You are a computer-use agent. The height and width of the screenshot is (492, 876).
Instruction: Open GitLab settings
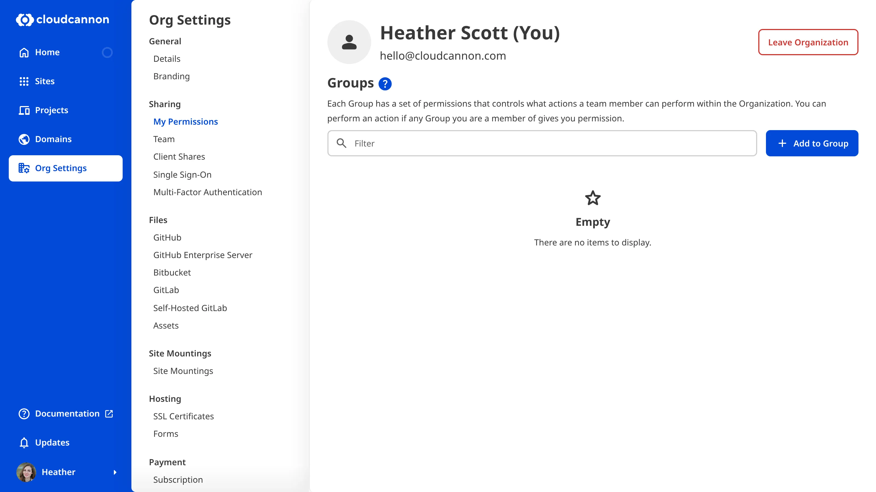(x=166, y=290)
